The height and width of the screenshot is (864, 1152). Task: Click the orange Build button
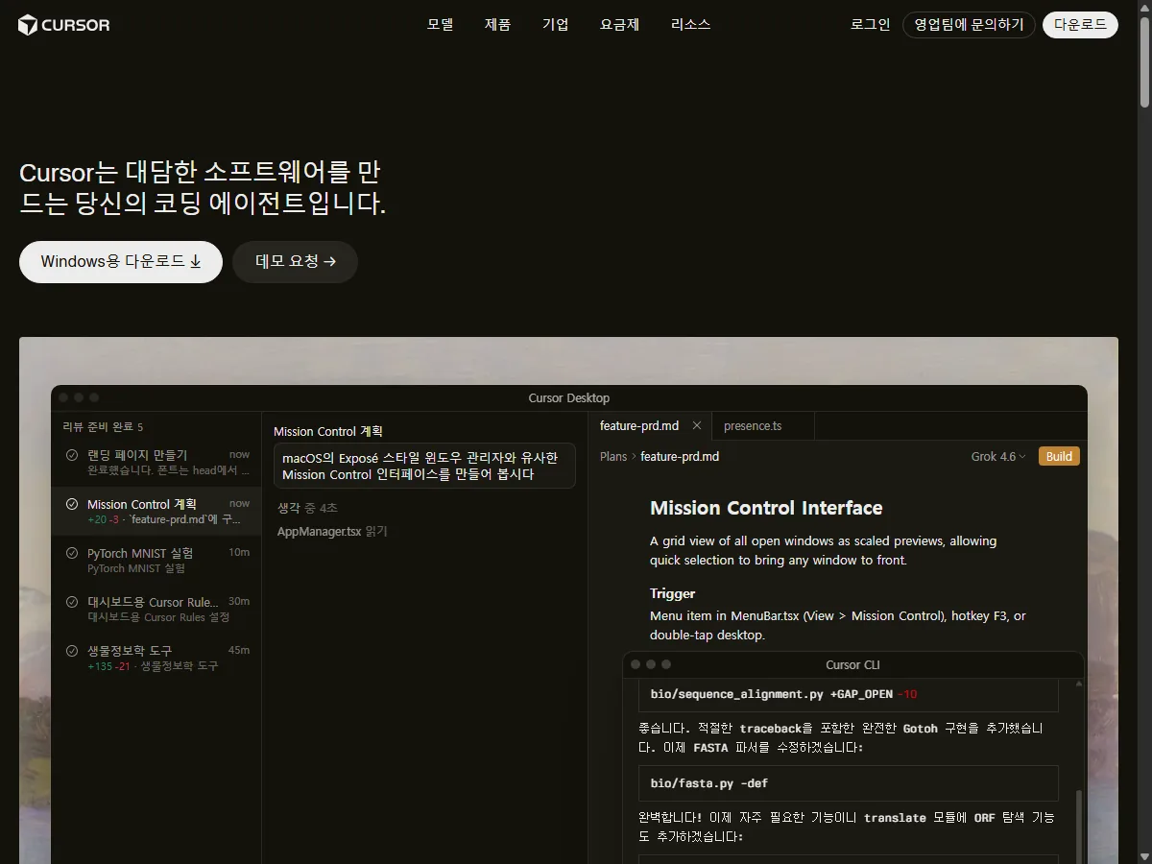(1059, 456)
